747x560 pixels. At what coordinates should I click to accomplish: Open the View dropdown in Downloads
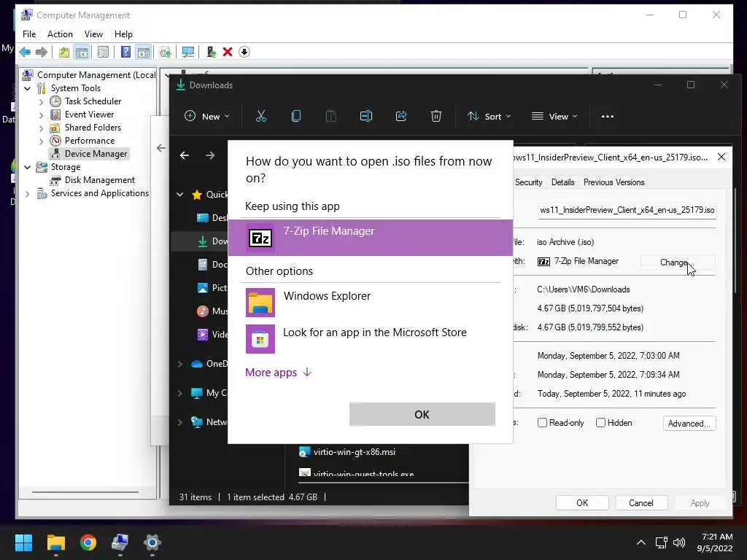[x=554, y=116]
